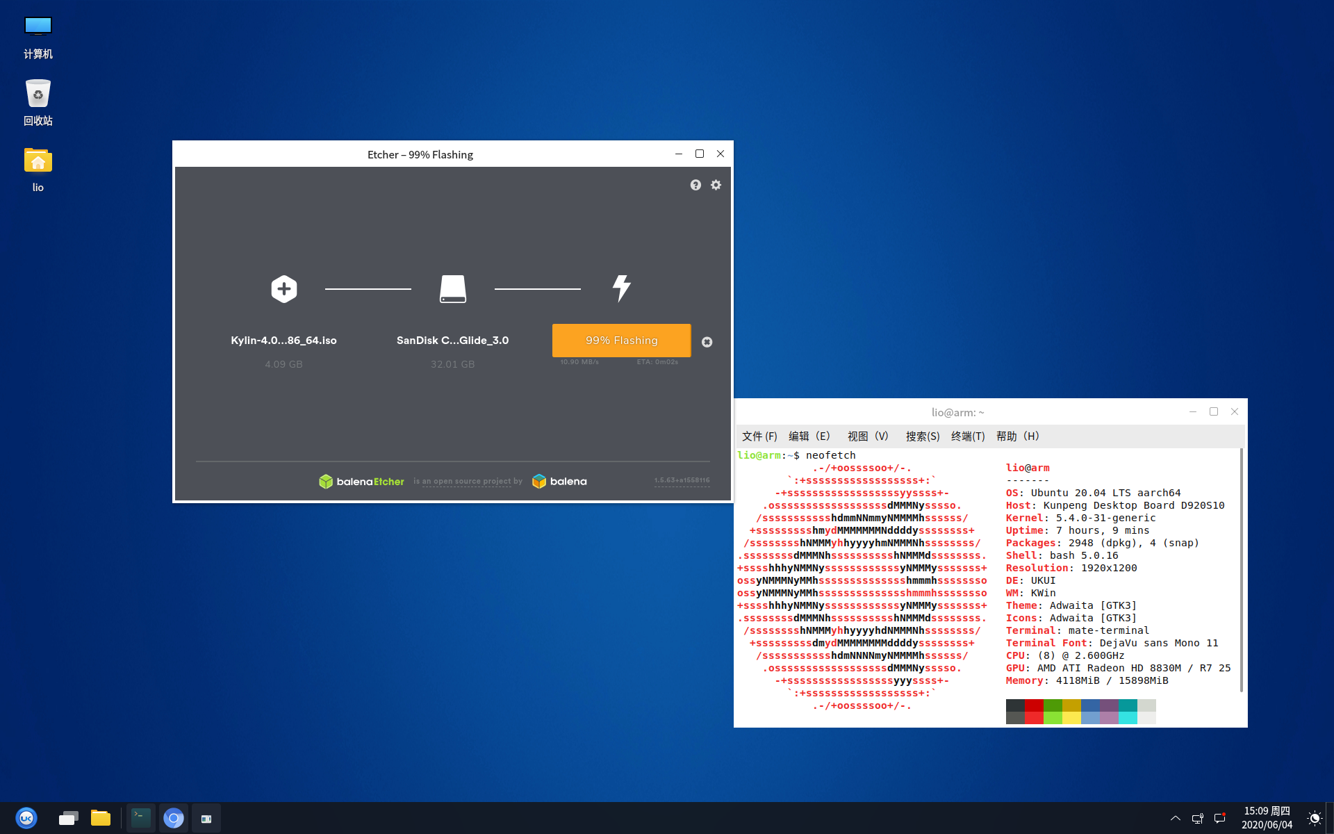Click the lightning bolt flash icon
1334x834 pixels.
(x=621, y=288)
